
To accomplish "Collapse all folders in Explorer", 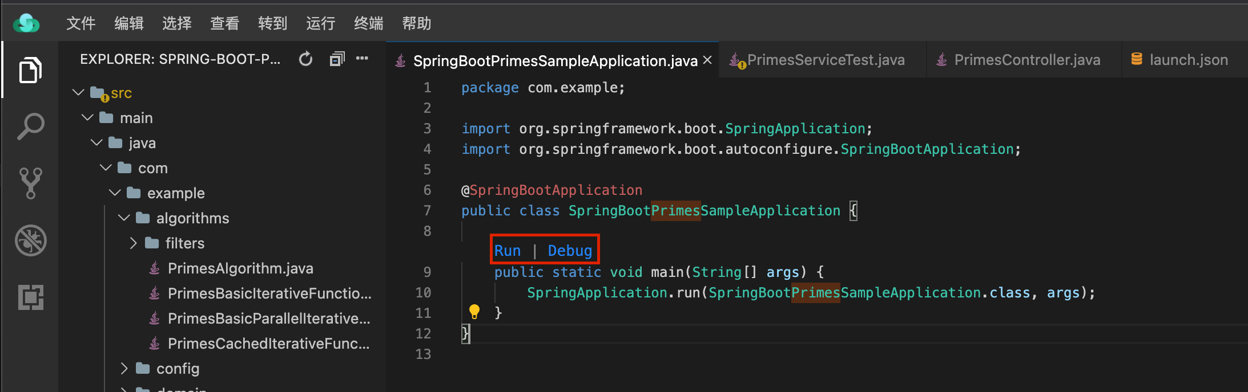I will click(337, 59).
